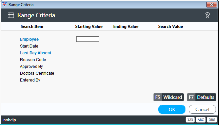Click the Cancel button
Viewport: 219px width, 126px height.
click(x=202, y=109)
